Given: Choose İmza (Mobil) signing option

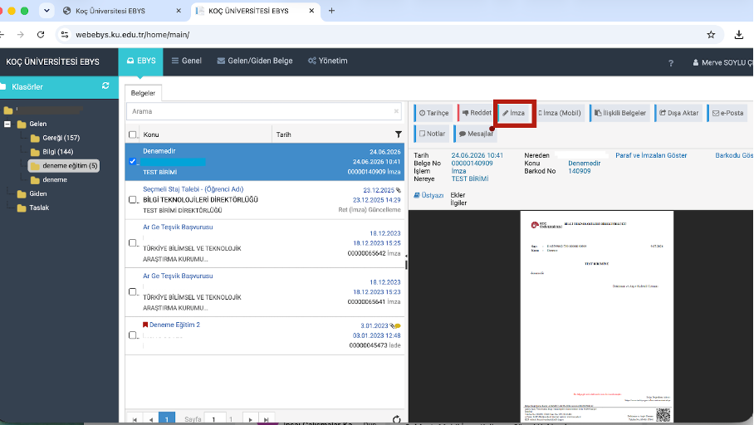Looking at the screenshot, I should pyautogui.click(x=560, y=113).
